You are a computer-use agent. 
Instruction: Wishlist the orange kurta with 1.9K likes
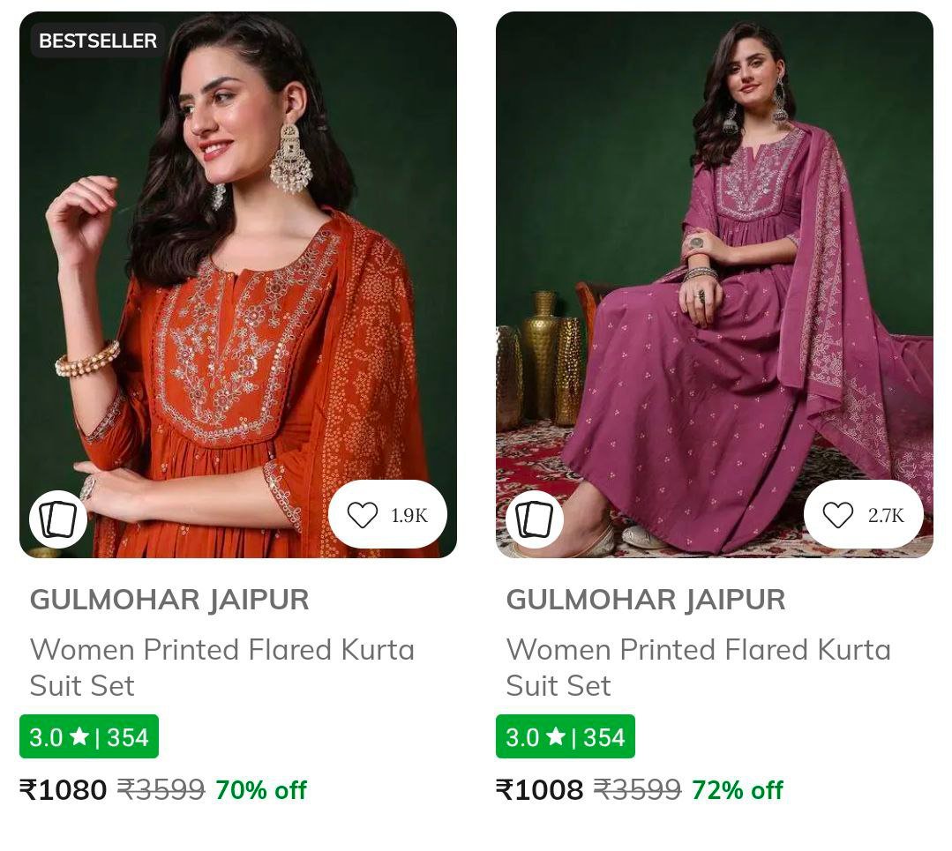tap(387, 515)
